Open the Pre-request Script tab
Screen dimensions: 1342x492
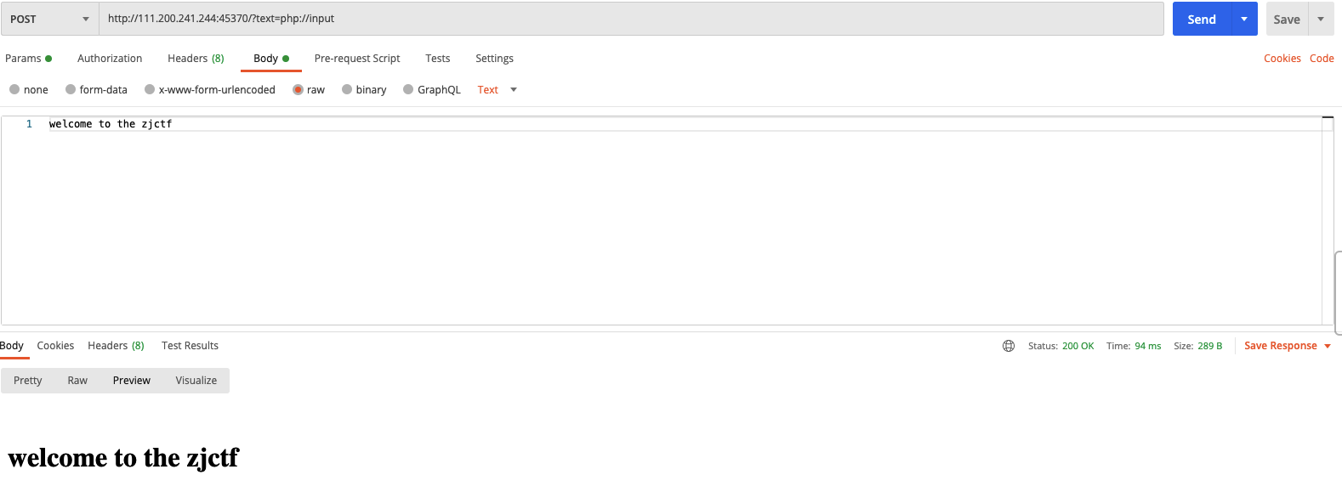tap(357, 59)
